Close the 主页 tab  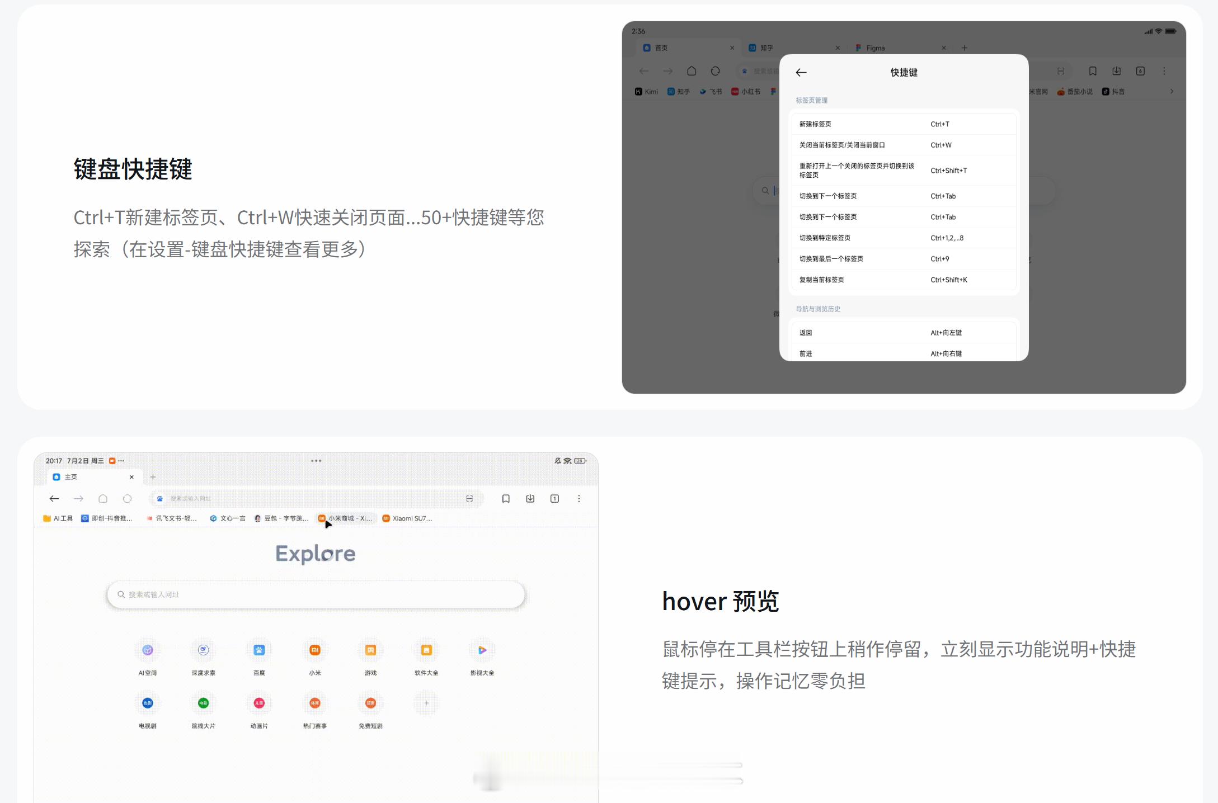(131, 477)
